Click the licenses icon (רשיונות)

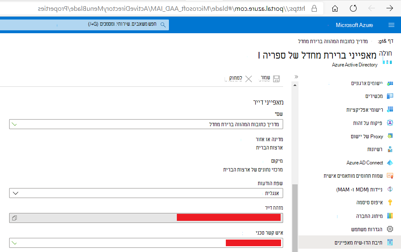click(390, 149)
